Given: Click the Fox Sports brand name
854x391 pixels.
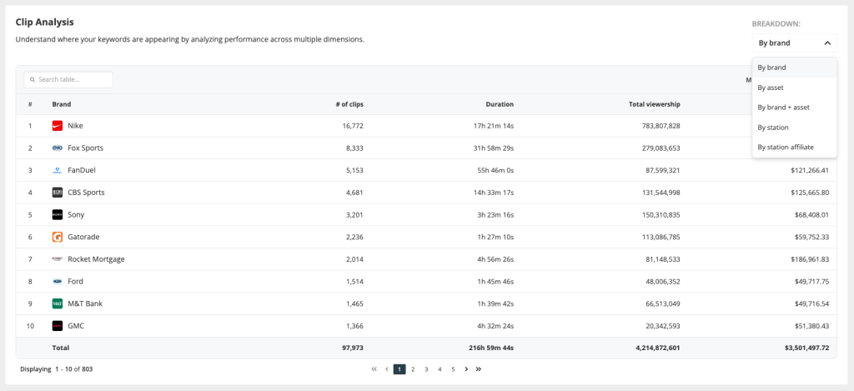Looking at the screenshot, I should pyautogui.click(x=86, y=148).
